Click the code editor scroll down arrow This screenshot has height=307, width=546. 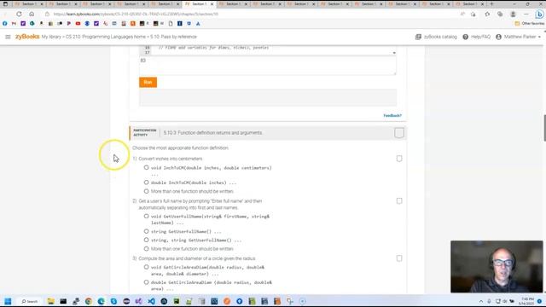tap(394, 53)
